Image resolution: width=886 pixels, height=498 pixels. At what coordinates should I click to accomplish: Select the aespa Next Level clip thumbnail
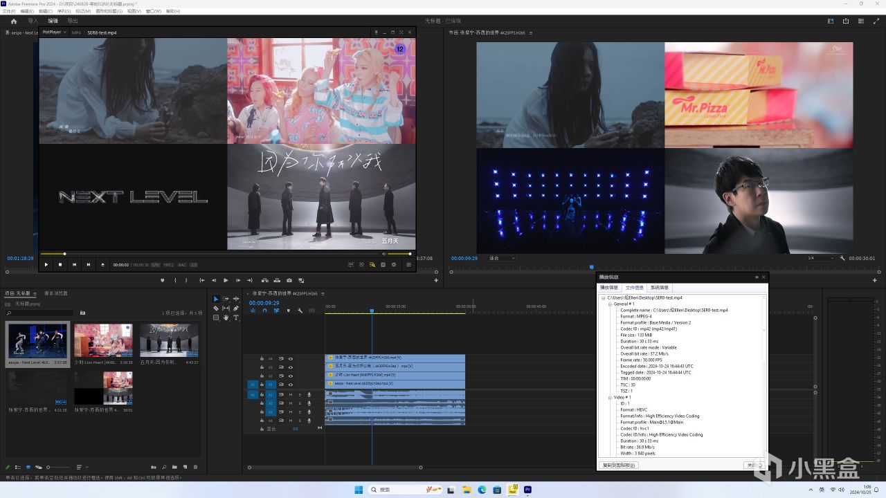click(x=37, y=340)
